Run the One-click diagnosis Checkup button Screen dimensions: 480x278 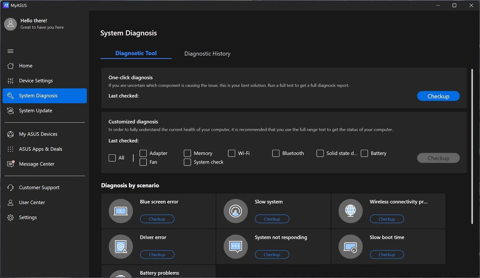tap(438, 96)
